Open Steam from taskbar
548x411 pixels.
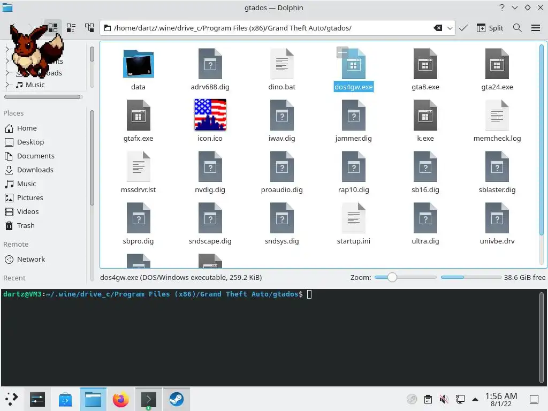tap(177, 399)
